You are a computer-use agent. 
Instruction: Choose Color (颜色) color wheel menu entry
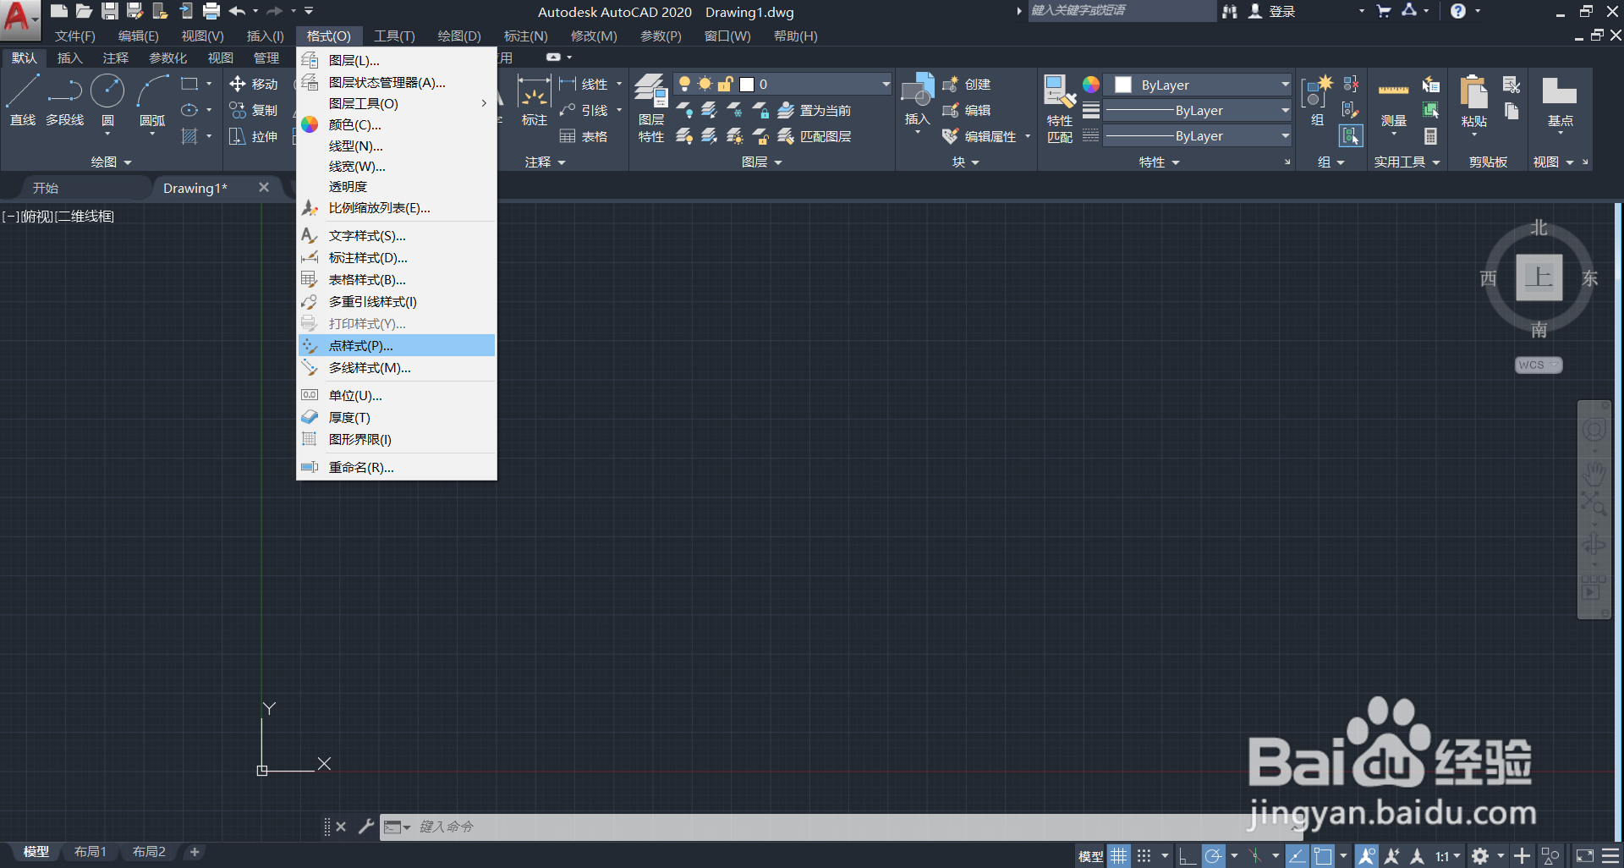396,124
